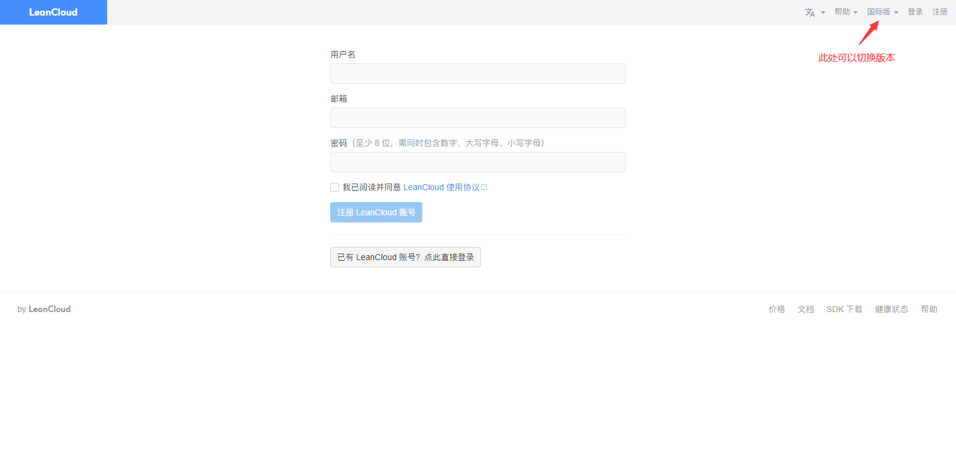Click the 注册 LeanCloud 账号 button
Viewport: 956px width, 452px height.
(376, 212)
